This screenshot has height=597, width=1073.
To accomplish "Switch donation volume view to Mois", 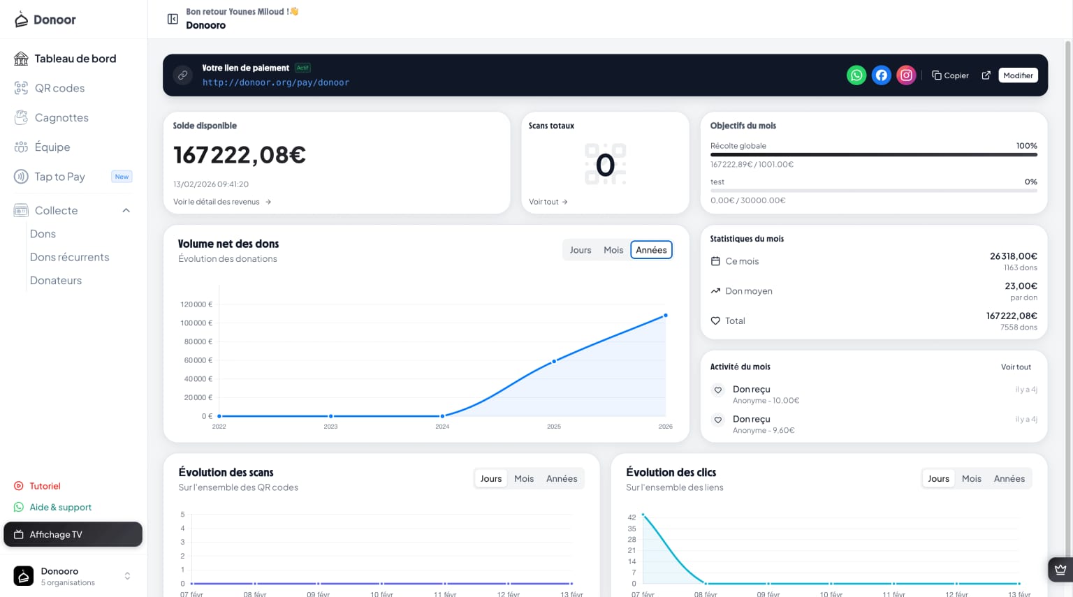I will pyautogui.click(x=613, y=249).
